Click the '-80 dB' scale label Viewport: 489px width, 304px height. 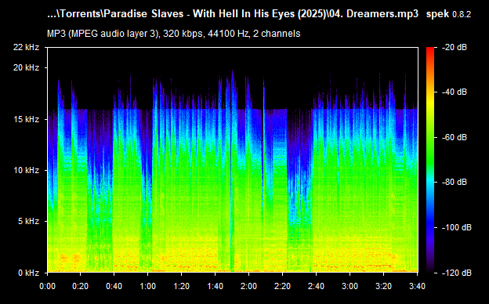tap(455, 182)
